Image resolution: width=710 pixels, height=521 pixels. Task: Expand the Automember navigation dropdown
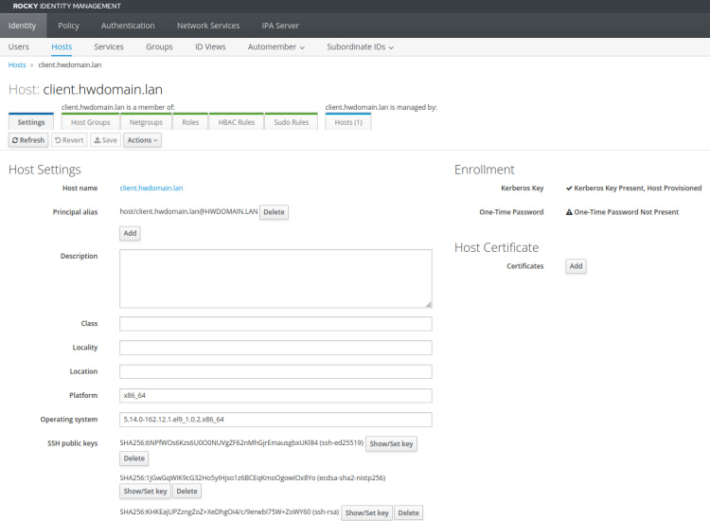275,46
